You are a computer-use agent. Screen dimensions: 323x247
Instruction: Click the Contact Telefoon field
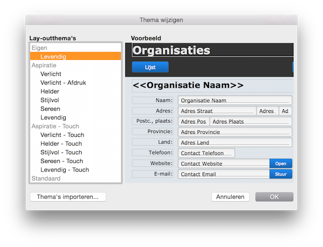tap(206, 153)
